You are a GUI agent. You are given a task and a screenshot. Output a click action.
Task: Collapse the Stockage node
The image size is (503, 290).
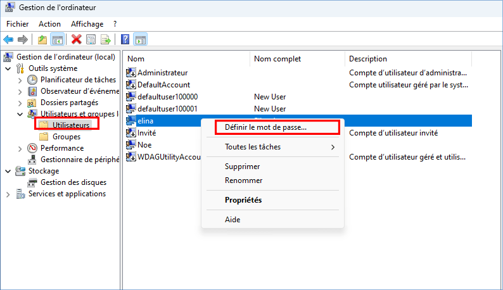click(x=8, y=172)
